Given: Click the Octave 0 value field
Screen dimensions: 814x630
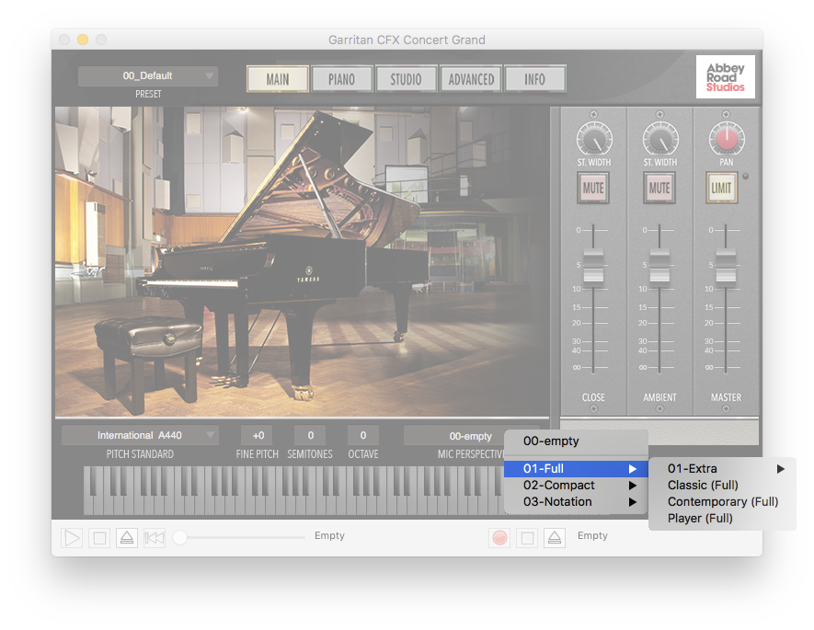Looking at the screenshot, I should coord(363,435).
